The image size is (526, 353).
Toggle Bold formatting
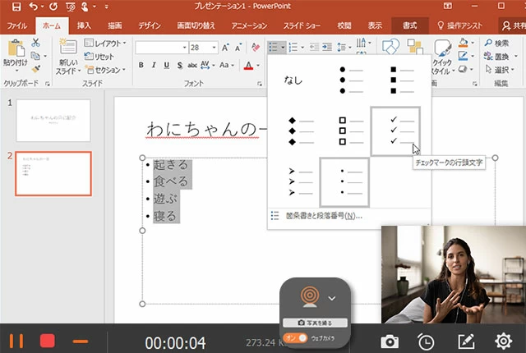[141, 65]
